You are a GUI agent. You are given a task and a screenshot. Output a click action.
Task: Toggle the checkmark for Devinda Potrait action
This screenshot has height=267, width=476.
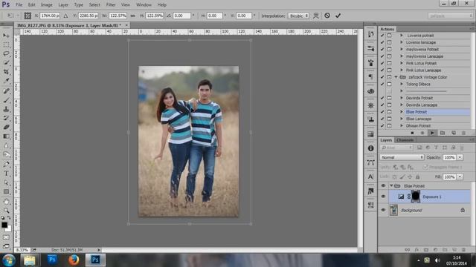(x=382, y=98)
